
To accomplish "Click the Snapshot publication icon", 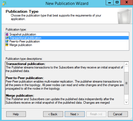I will click(x=7, y=34).
